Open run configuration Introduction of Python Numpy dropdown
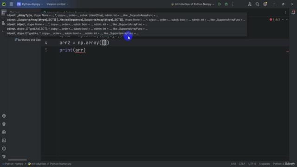This screenshot has width=297, height=167. pyautogui.click(x=193, y=4)
